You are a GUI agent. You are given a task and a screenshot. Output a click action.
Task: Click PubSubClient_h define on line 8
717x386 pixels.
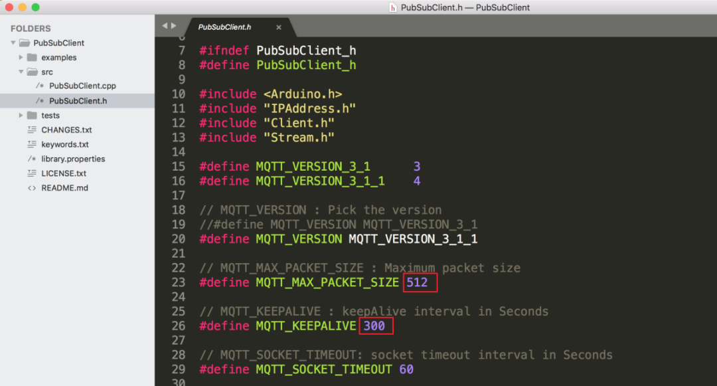(306, 65)
